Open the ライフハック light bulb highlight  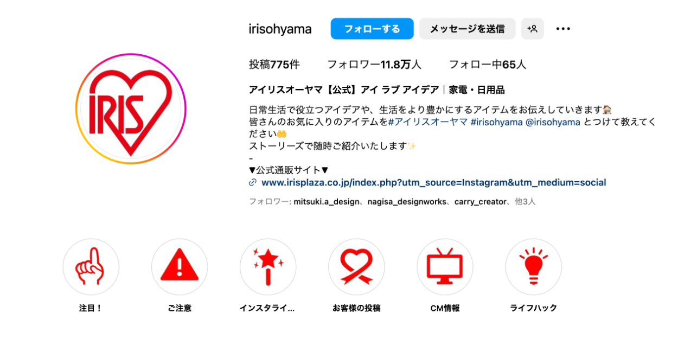533,267
